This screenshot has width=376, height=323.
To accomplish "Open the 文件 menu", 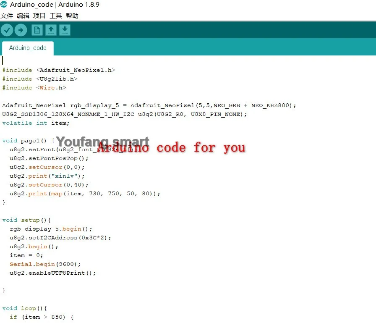I will click(x=7, y=16).
